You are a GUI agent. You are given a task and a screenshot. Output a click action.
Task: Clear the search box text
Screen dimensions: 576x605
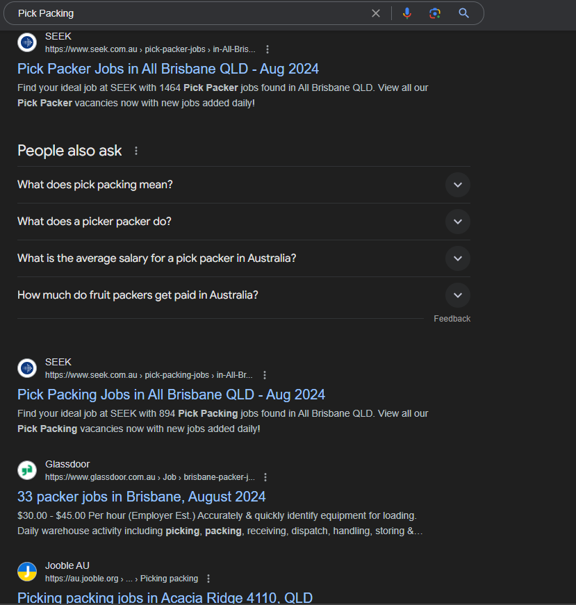[376, 13]
